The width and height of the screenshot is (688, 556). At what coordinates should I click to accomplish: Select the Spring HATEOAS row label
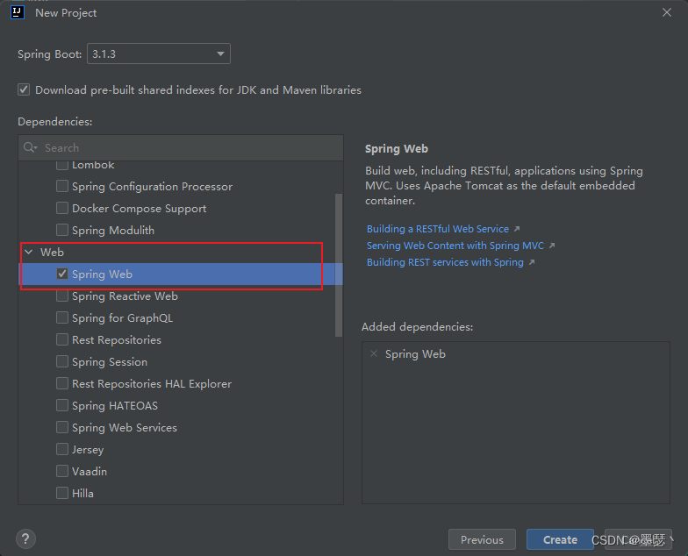point(115,405)
